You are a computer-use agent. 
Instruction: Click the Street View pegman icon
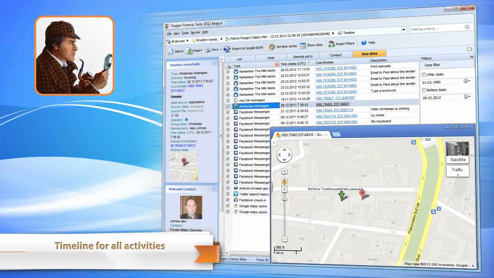[x=284, y=181]
